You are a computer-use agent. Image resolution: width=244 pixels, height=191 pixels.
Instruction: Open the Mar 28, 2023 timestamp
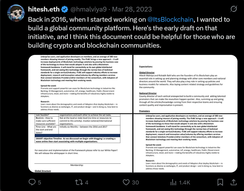[x=132, y=9]
